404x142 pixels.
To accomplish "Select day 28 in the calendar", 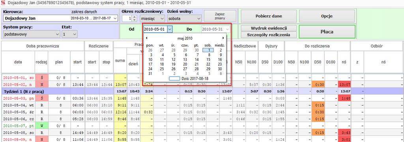I will pos(196,69).
